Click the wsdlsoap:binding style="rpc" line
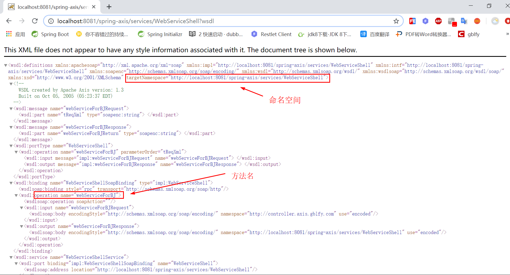510x275 pixels. pos(124,189)
